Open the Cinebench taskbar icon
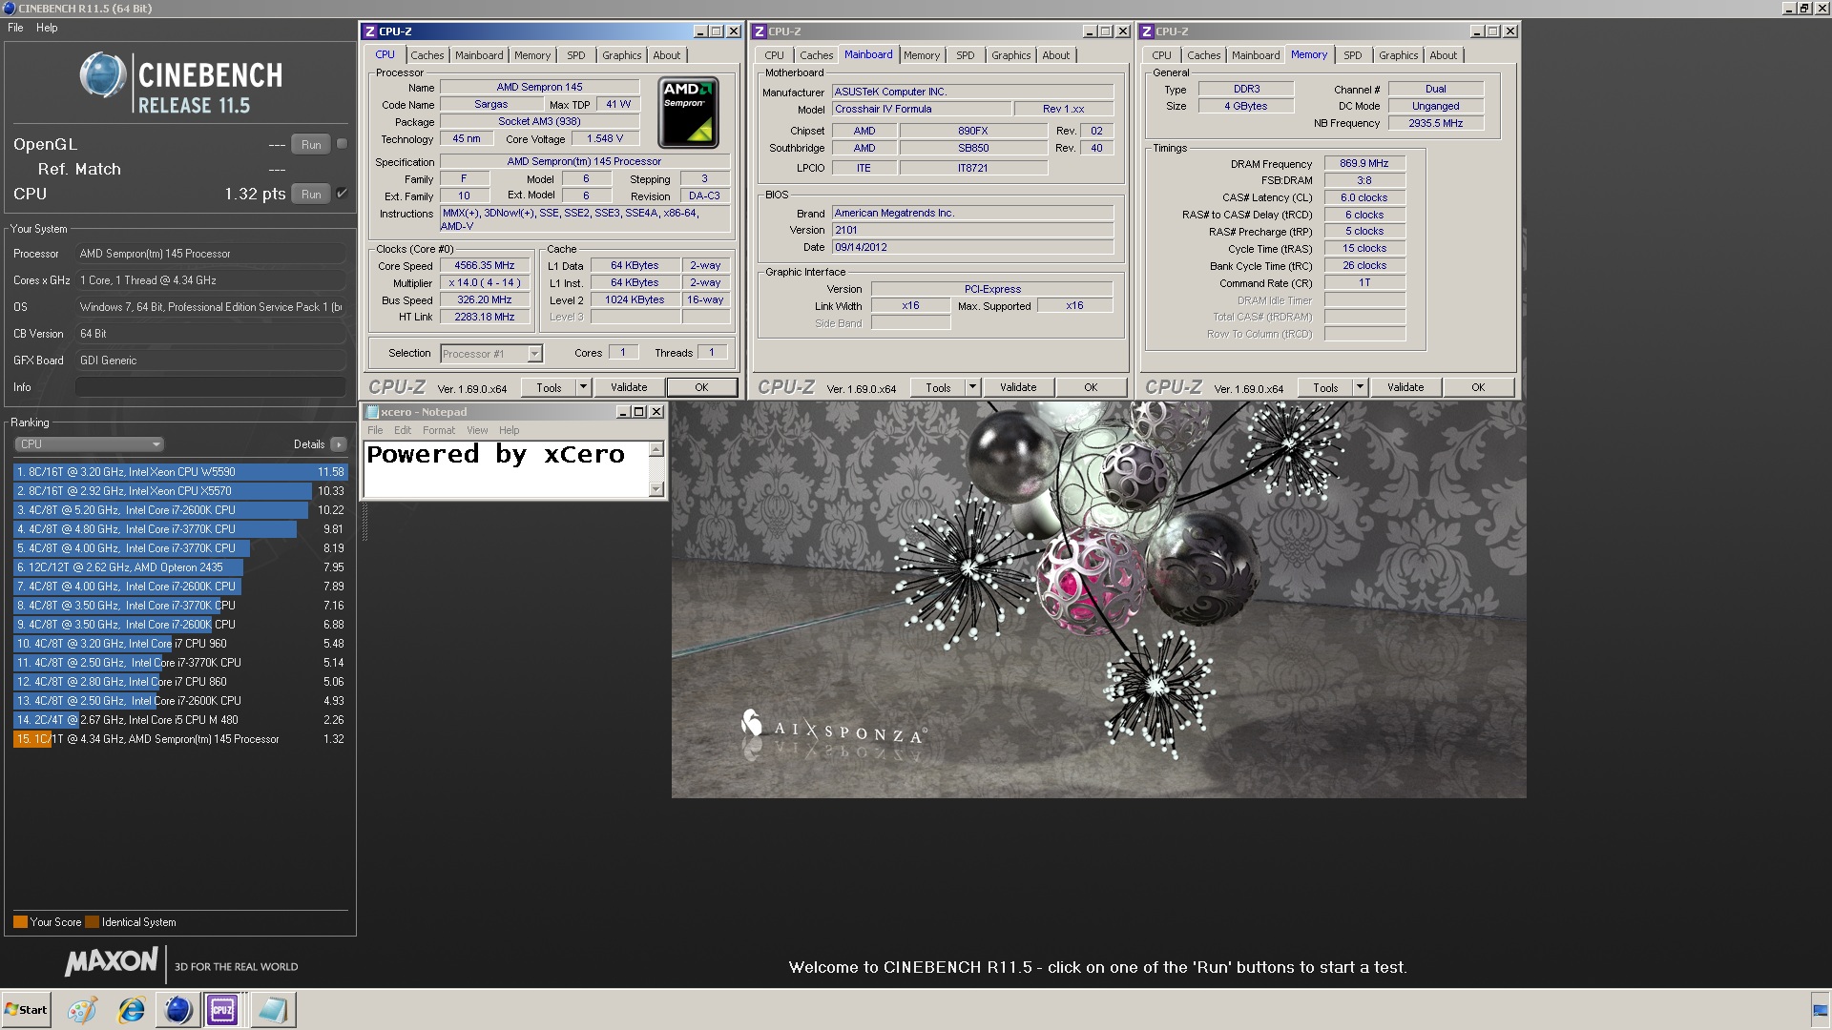This screenshot has height=1030, width=1832. coord(177,1010)
